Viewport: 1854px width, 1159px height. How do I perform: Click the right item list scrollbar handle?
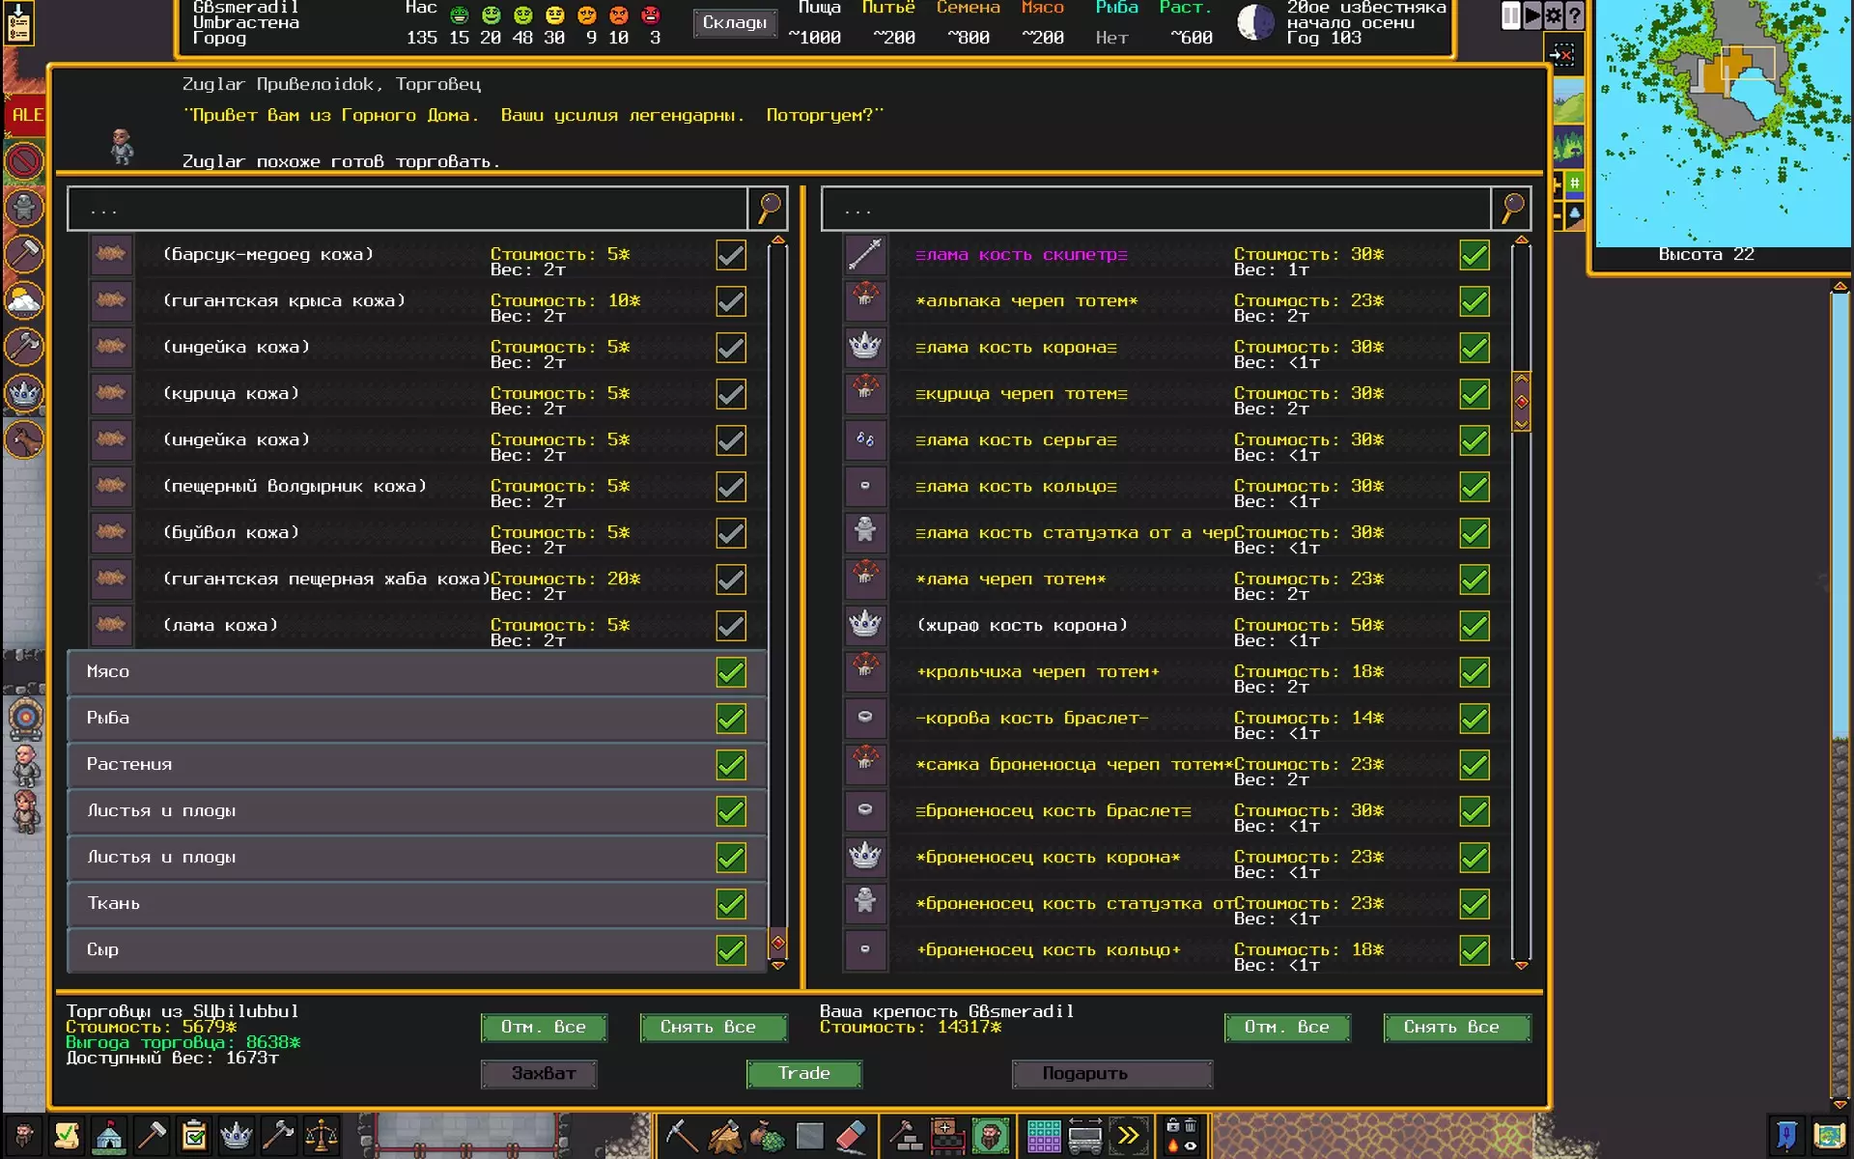1521,402
